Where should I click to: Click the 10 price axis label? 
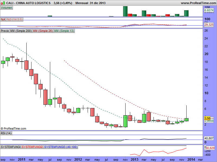coord(206,93)
